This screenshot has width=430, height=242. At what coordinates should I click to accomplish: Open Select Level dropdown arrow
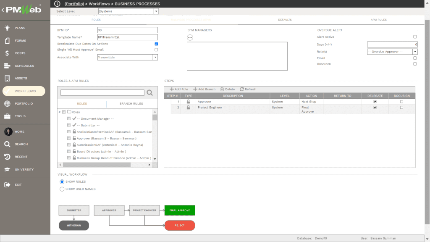pyautogui.click(x=156, y=11)
